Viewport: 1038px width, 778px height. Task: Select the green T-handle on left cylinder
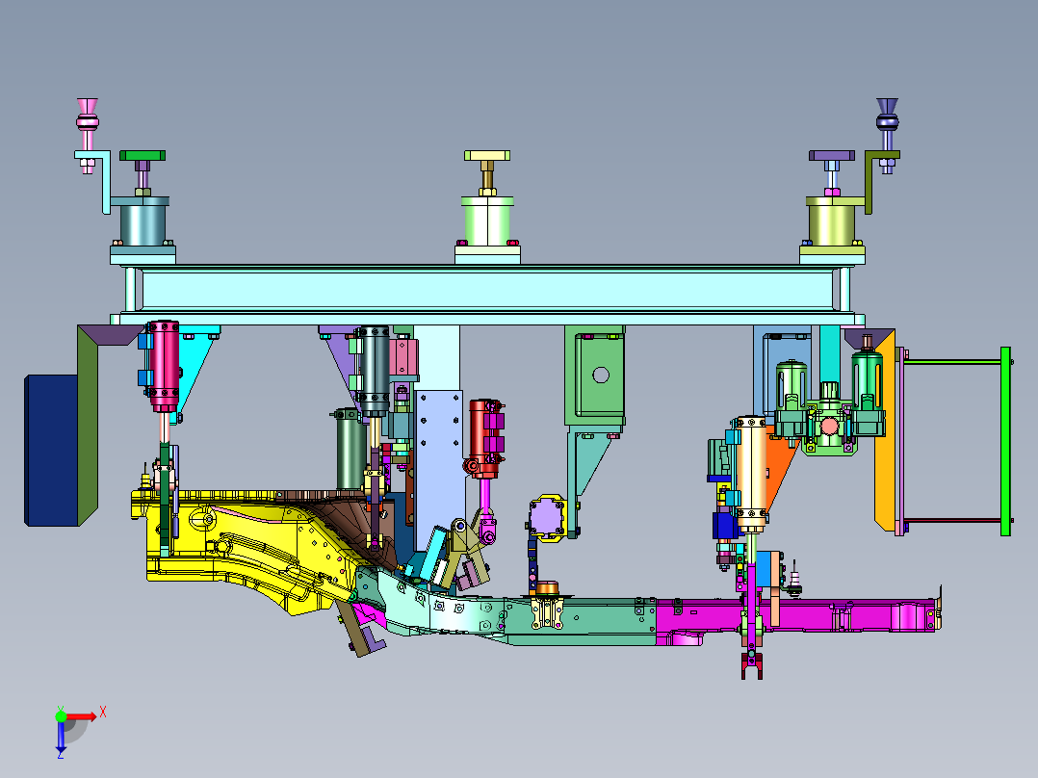(x=143, y=156)
